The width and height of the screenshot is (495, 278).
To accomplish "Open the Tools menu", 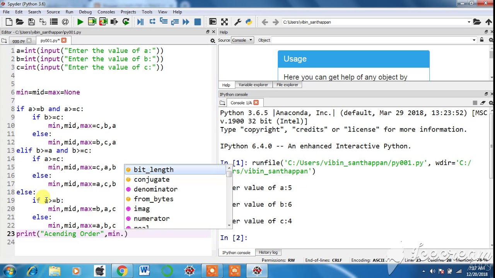I will 147,12.
